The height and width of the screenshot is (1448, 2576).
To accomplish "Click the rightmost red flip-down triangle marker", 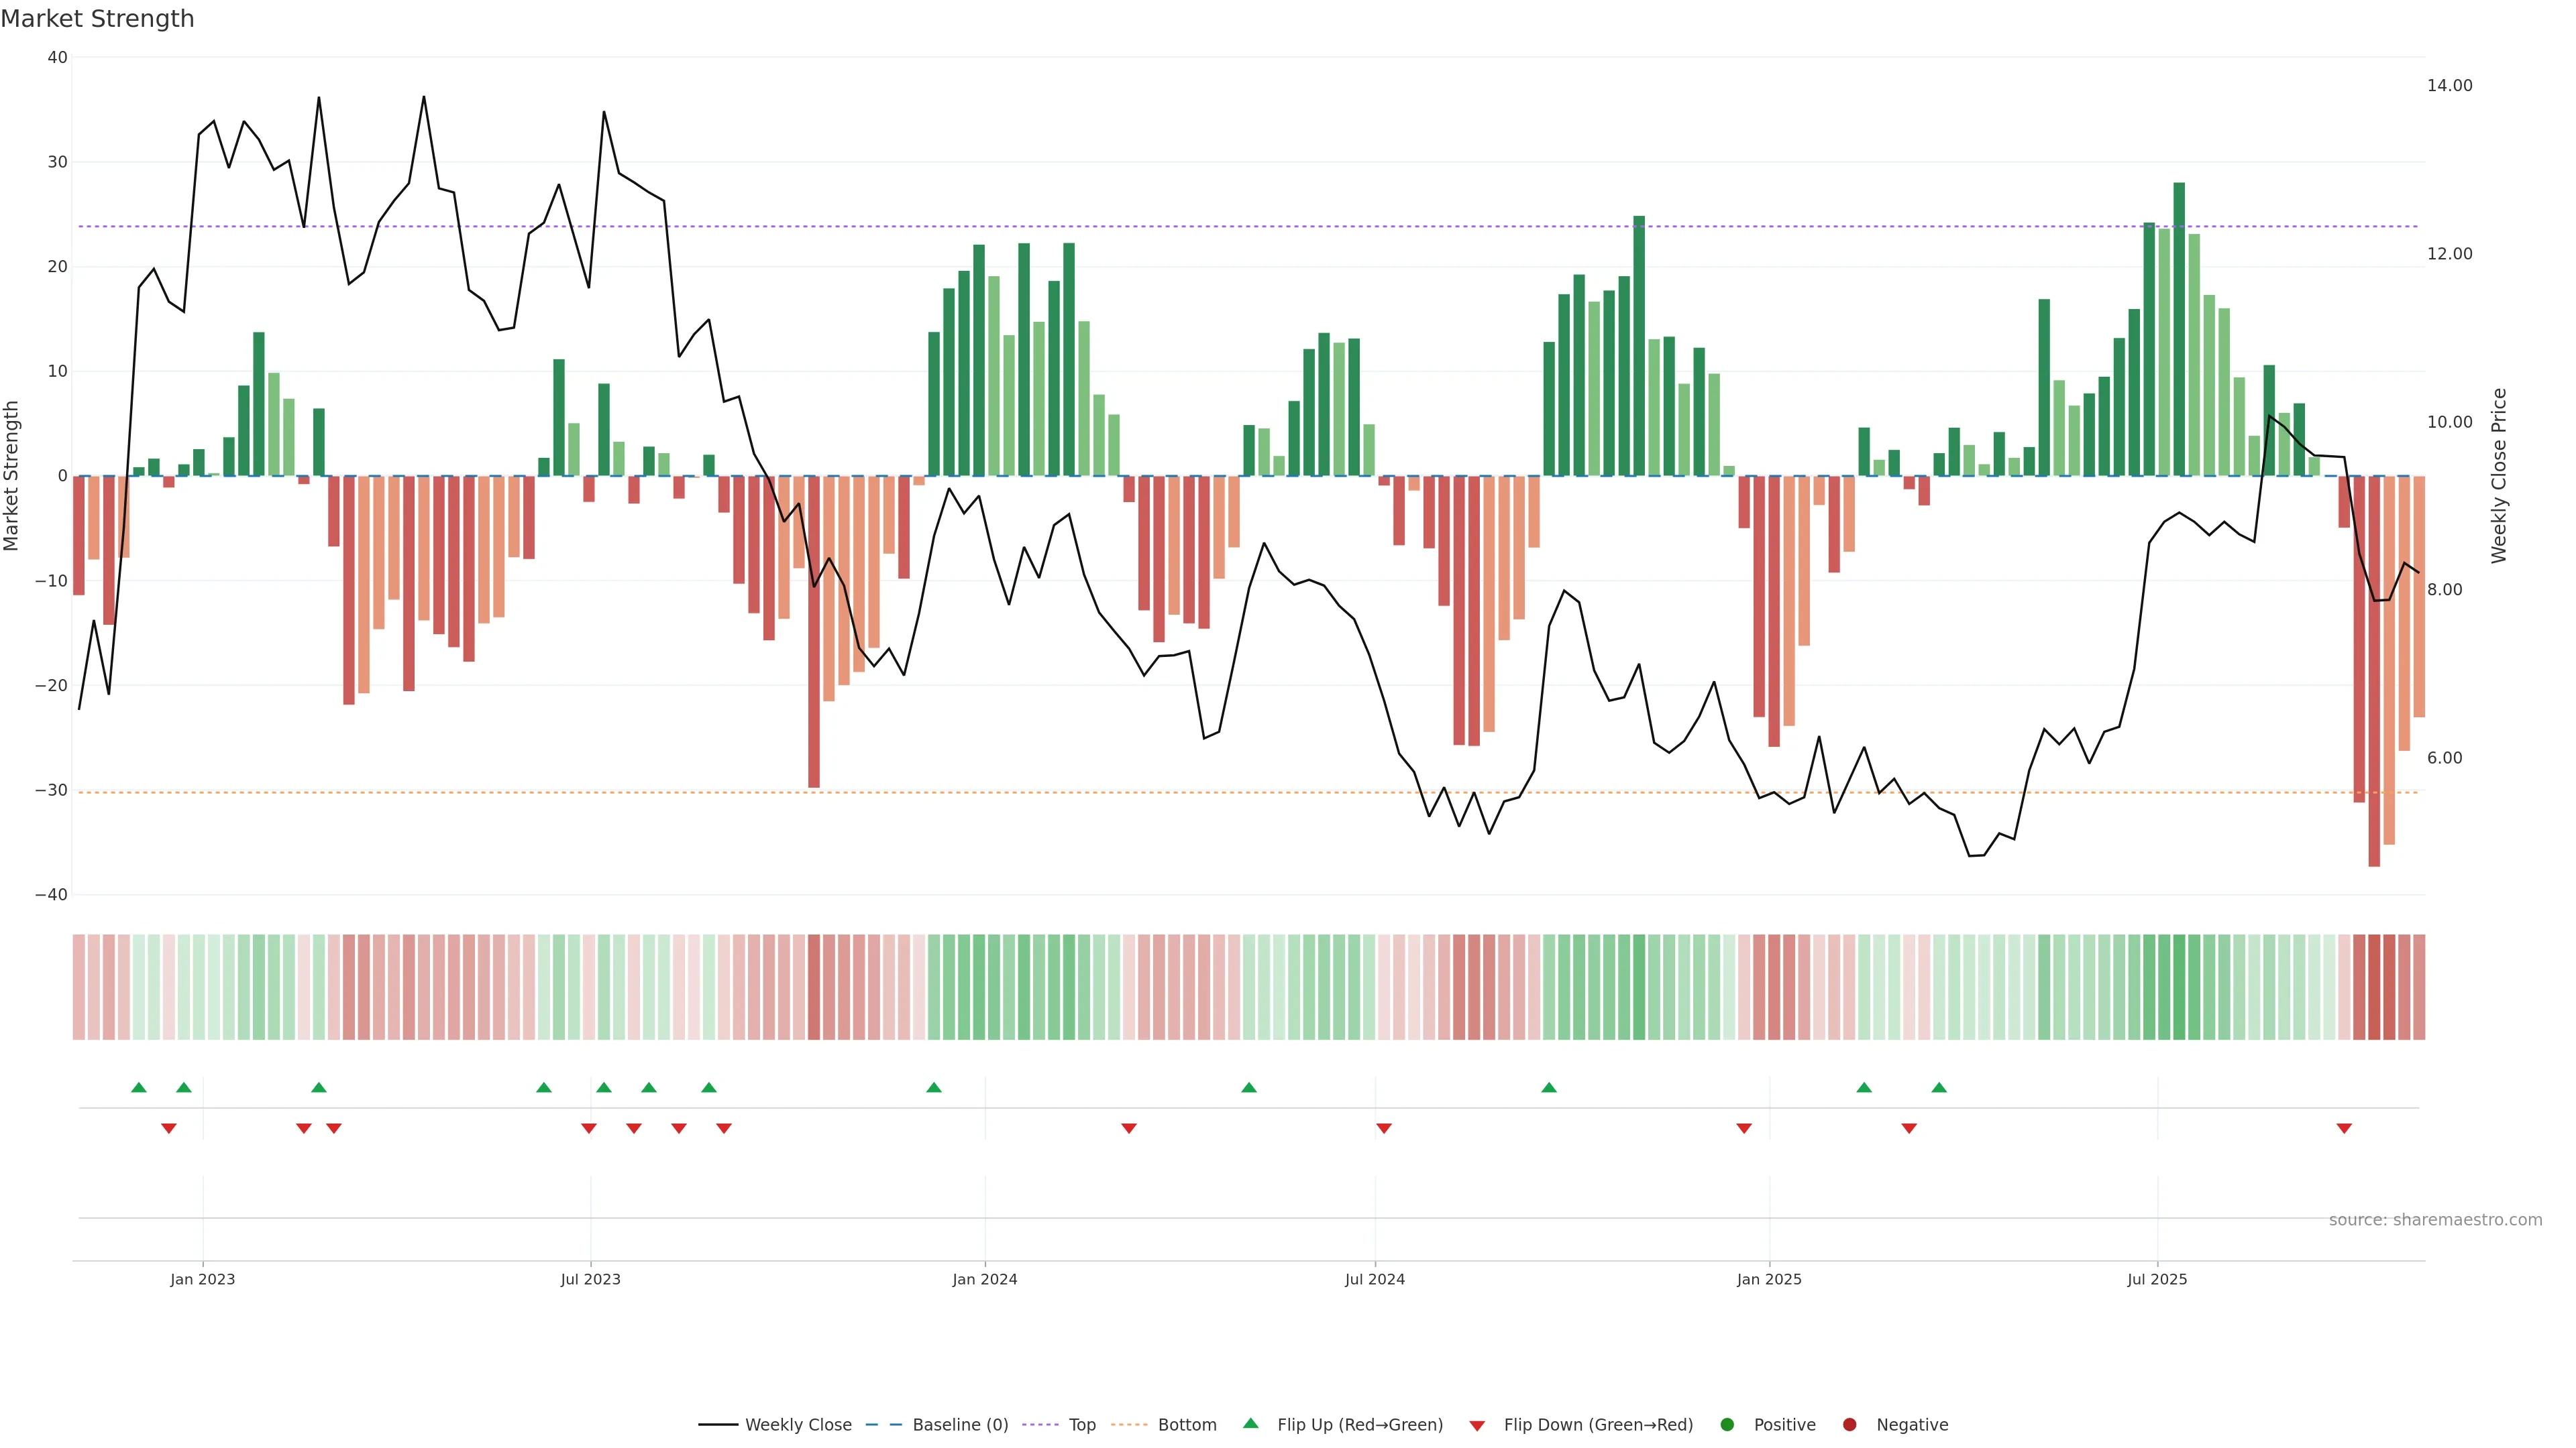I will click(2344, 1128).
